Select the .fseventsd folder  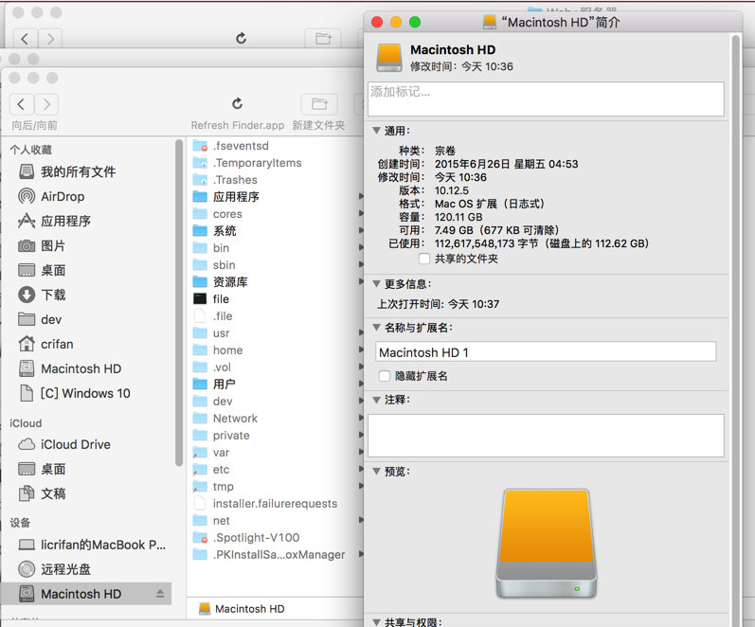coord(230,146)
